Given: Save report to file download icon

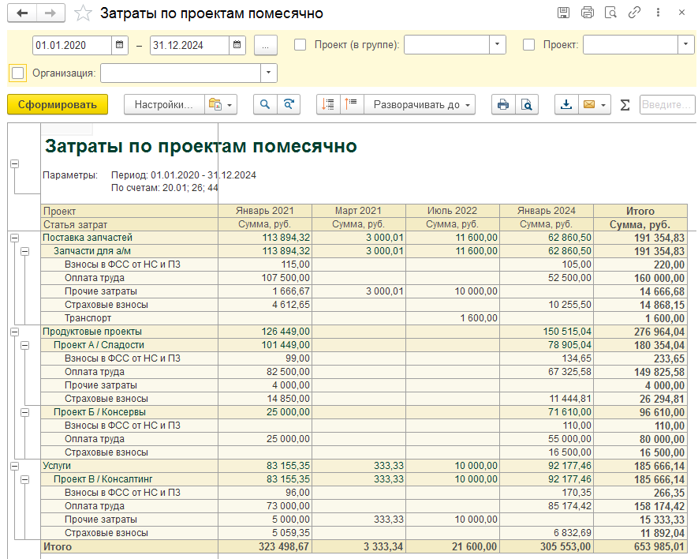Looking at the screenshot, I should pyautogui.click(x=566, y=105).
